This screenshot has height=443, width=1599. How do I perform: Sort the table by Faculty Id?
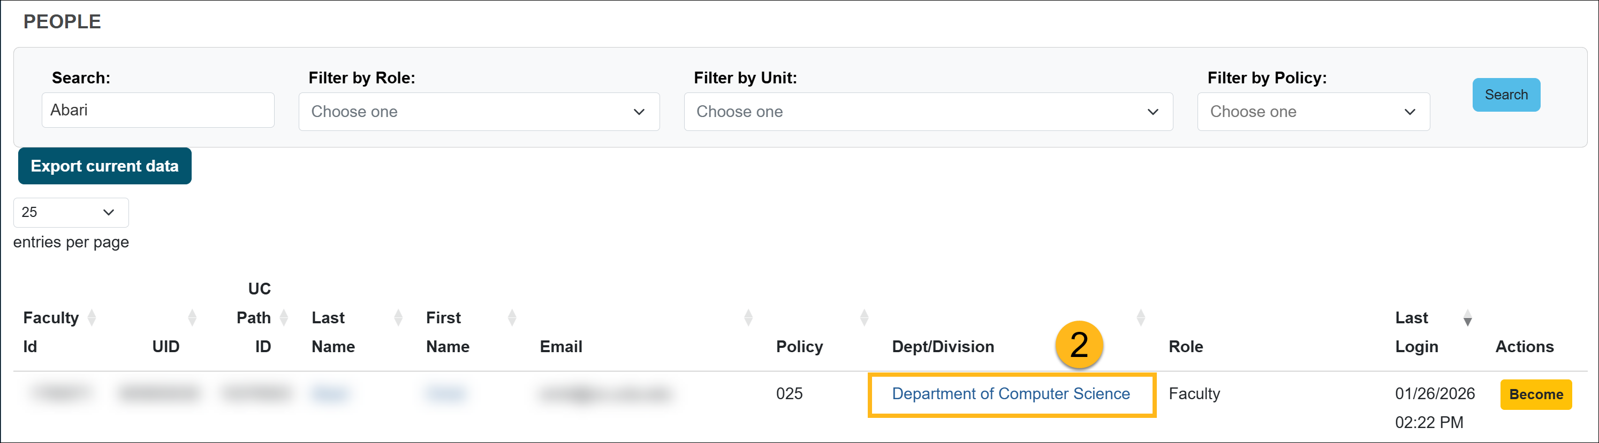click(92, 318)
